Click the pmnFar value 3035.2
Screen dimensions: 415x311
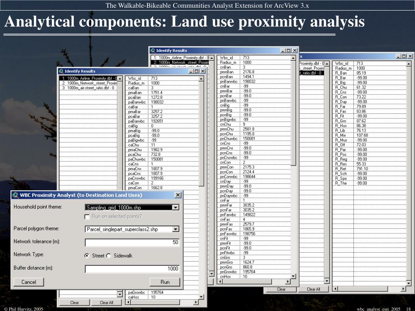point(248,205)
